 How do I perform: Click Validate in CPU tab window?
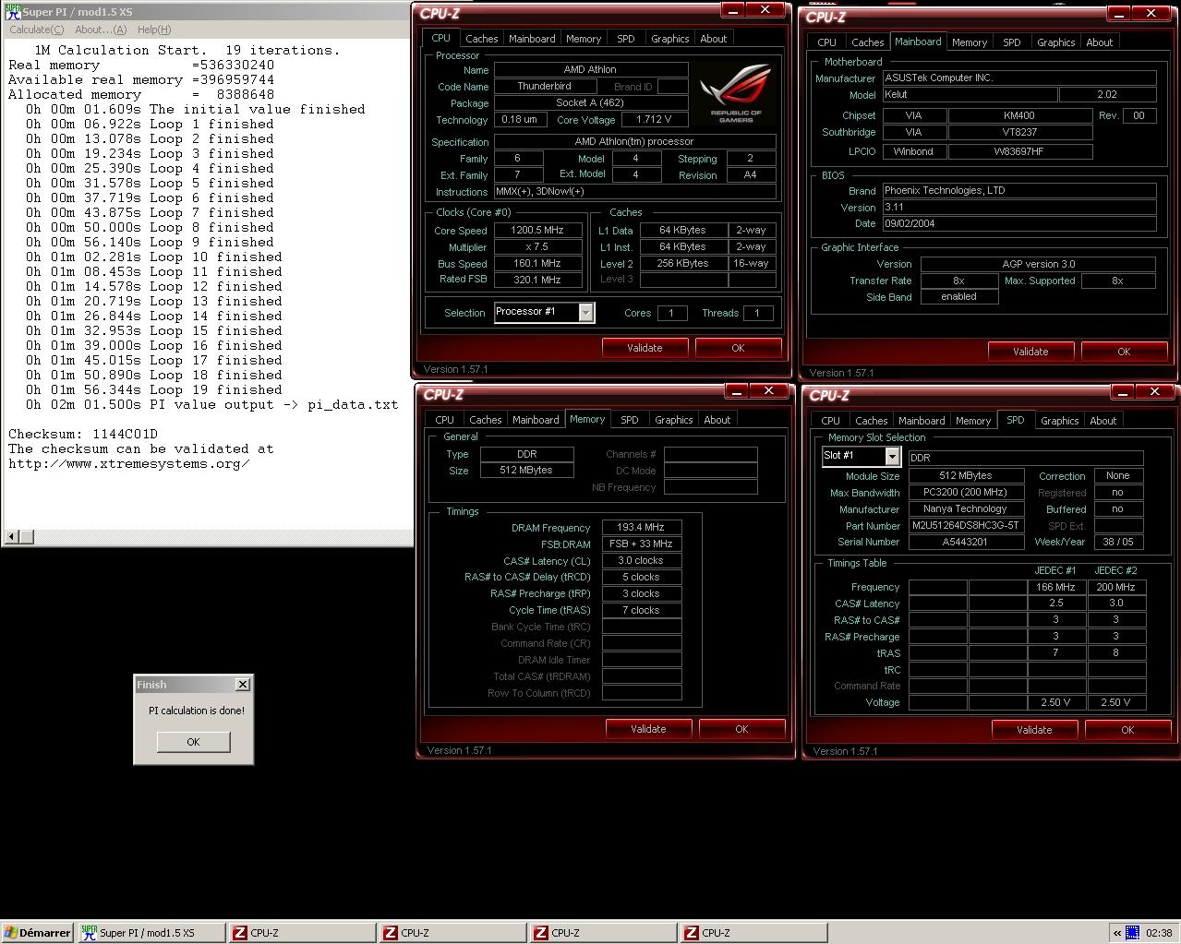(x=645, y=348)
